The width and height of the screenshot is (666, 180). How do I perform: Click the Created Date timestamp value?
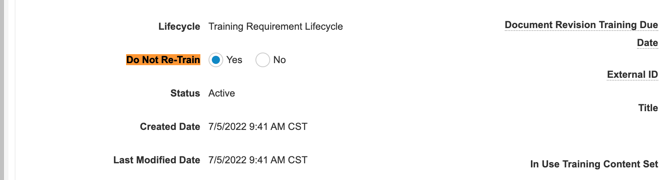point(258,127)
